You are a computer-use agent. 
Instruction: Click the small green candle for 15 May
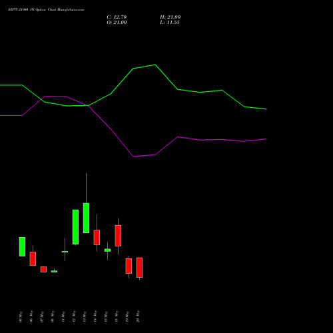pyautogui.click(x=107, y=250)
